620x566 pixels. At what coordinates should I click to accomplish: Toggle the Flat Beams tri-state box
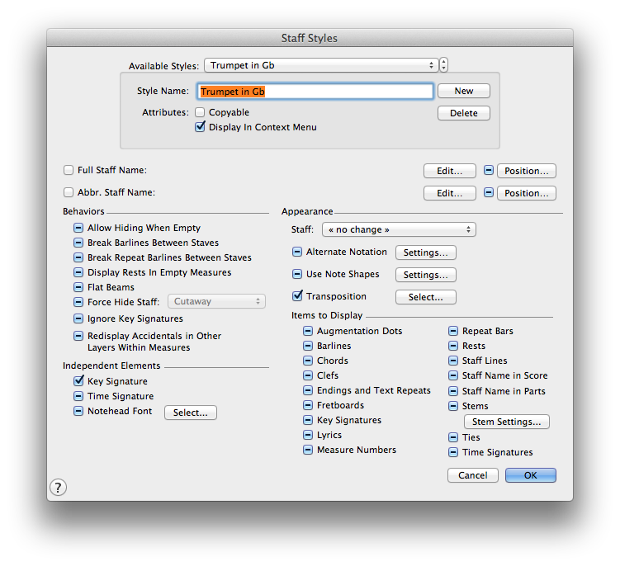coord(78,287)
